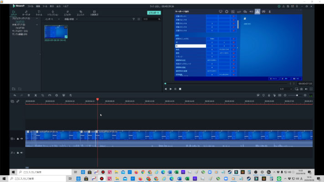
Task: Switch media library to grid view icon
Action: point(139,19)
